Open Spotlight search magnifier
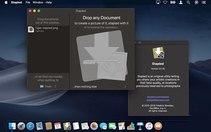The width and height of the screenshot is (211, 132). click(188, 2)
